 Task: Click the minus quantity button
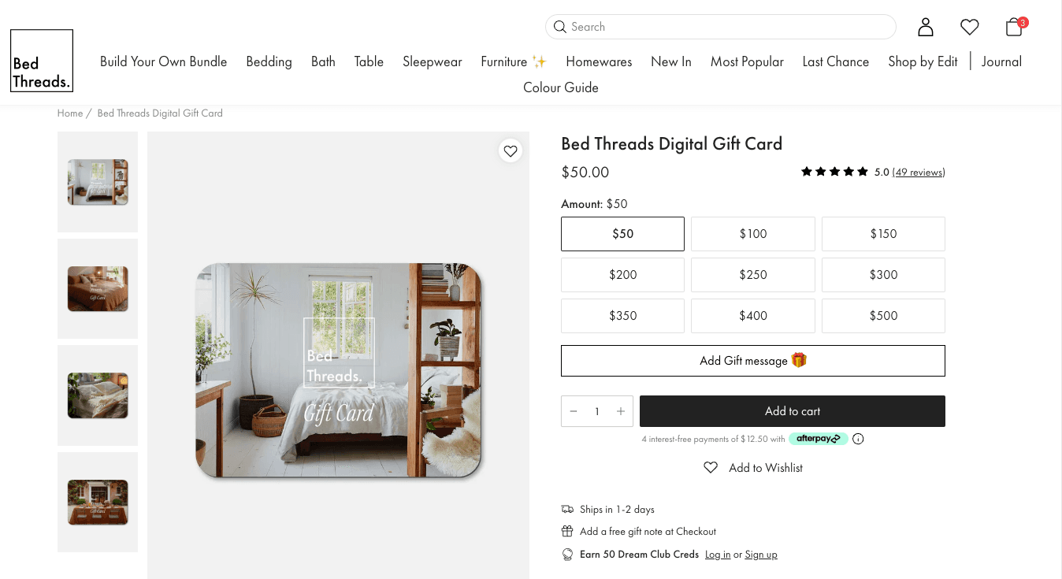574,411
